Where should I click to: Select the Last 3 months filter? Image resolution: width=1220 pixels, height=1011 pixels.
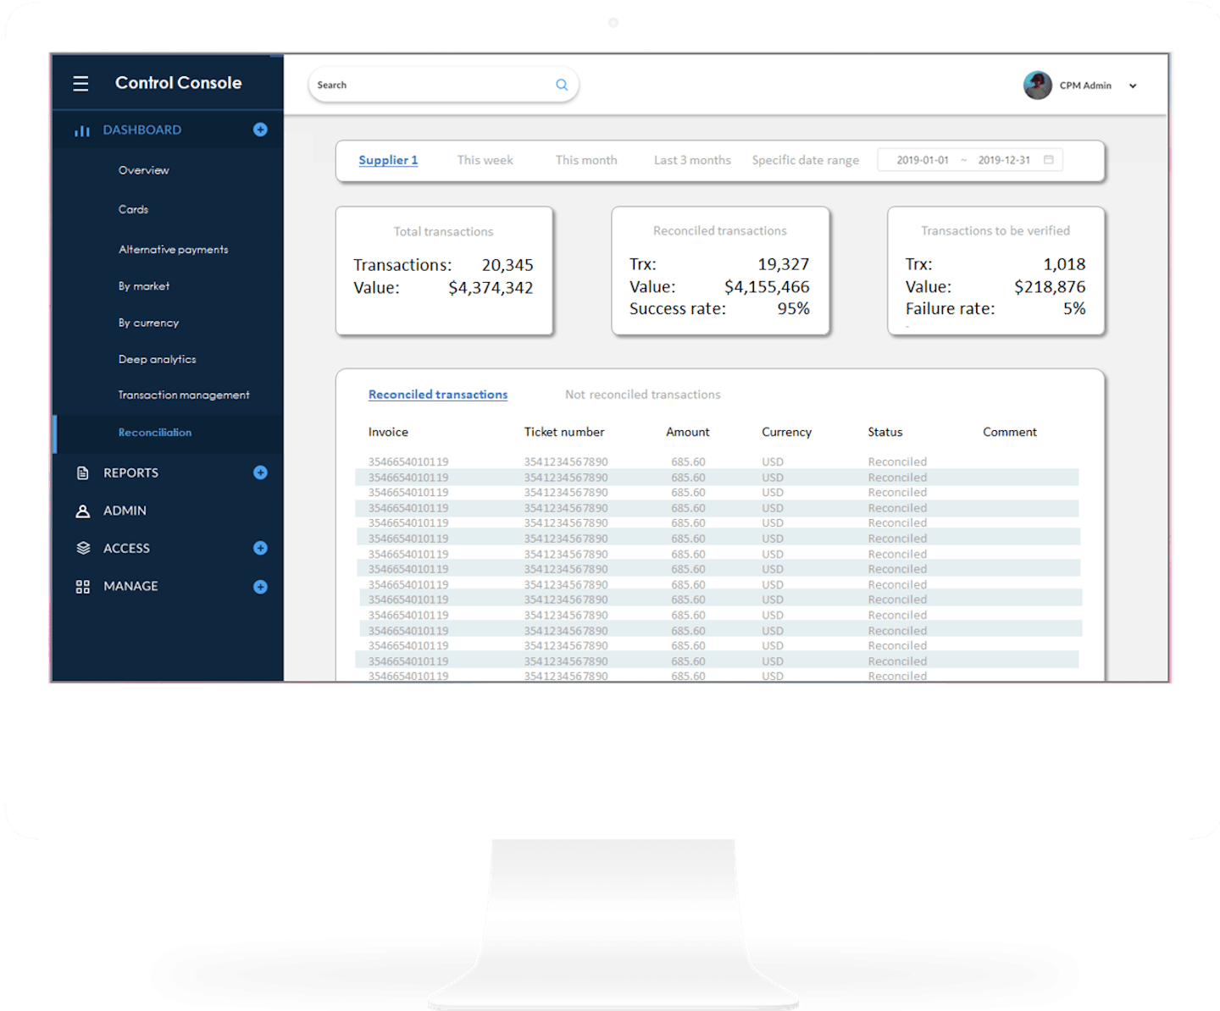click(x=692, y=160)
